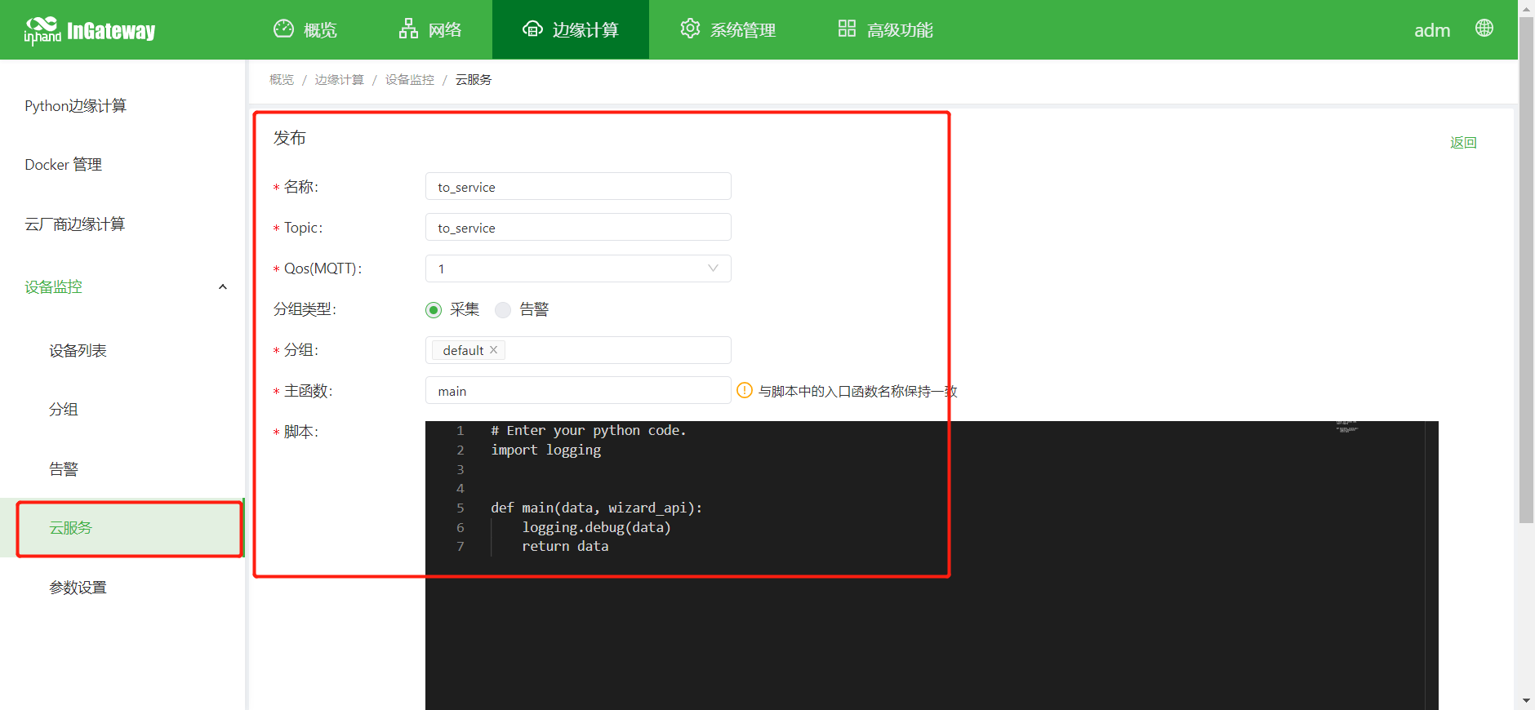Click the Topic input field
The height and width of the screenshot is (710, 1535).
[577, 228]
